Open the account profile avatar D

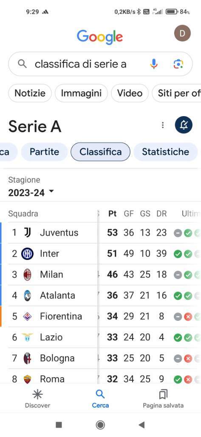(182, 33)
